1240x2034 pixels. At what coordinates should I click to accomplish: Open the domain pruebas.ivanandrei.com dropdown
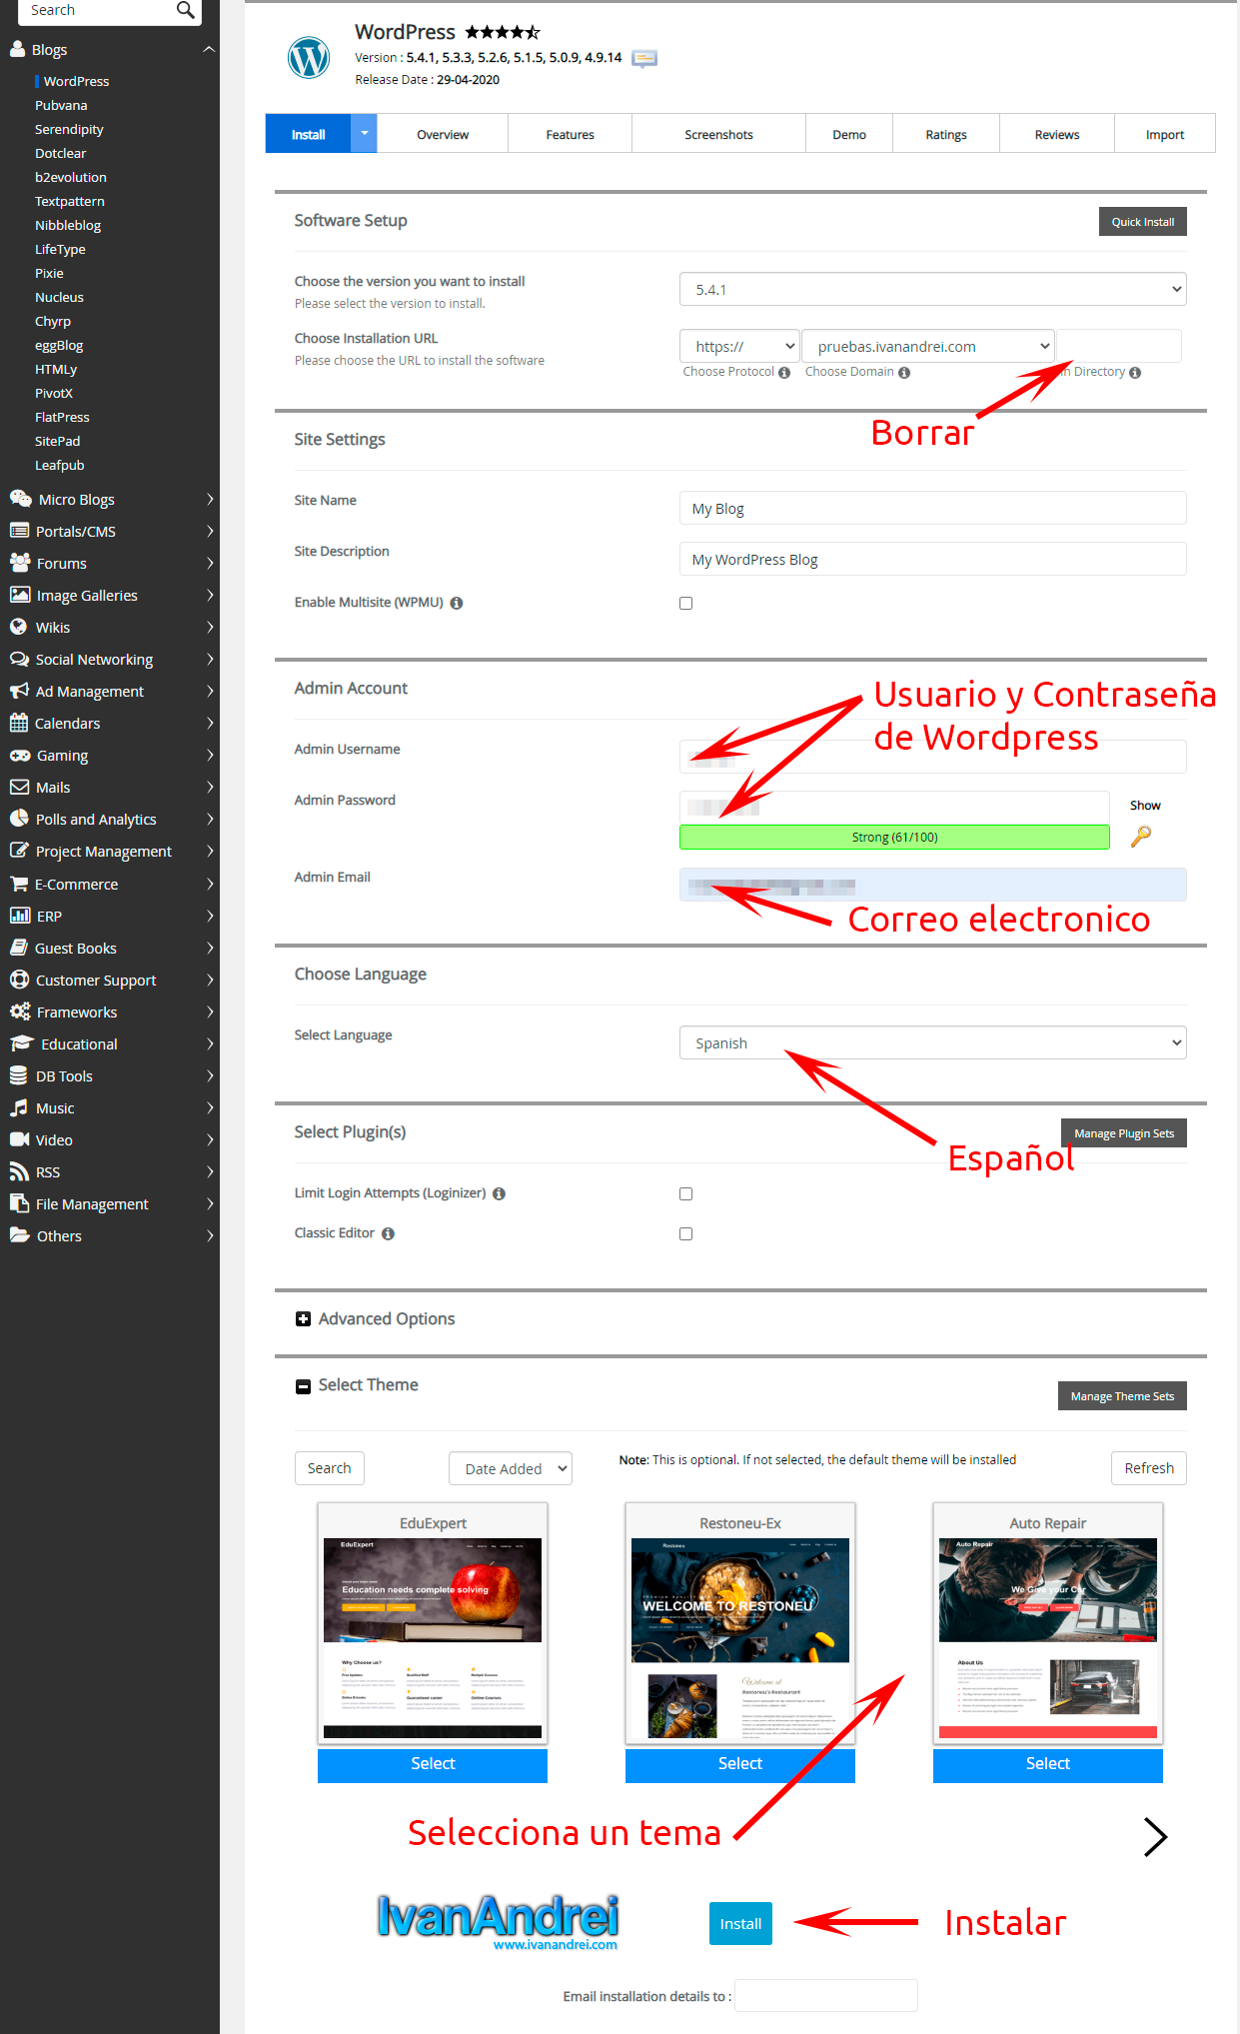tap(927, 346)
